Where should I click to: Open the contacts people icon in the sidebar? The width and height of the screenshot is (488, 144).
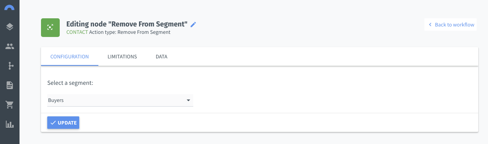10,46
